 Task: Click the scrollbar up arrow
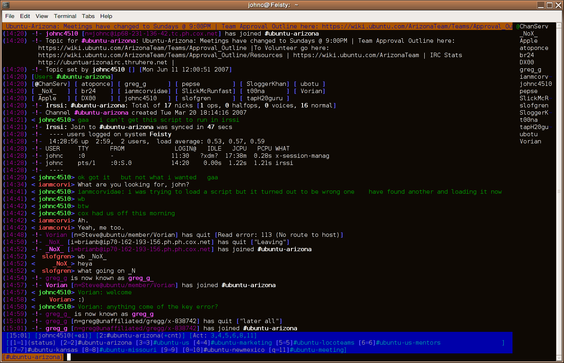coord(559,26)
